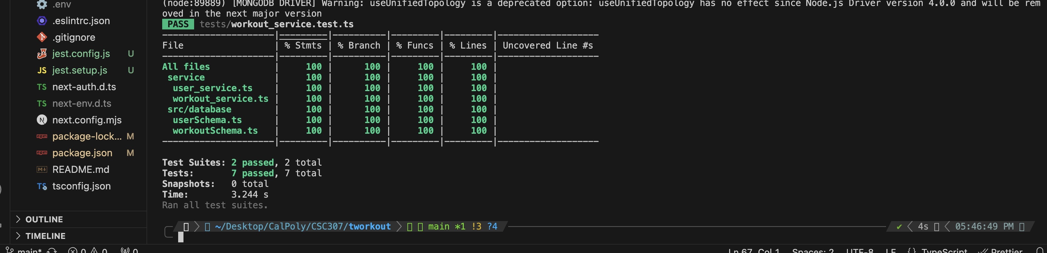Click the ESLint icon next to .eslintrc.json
Image resolution: width=1047 pixels, height=253 pixels.
(x=42, y=21)
